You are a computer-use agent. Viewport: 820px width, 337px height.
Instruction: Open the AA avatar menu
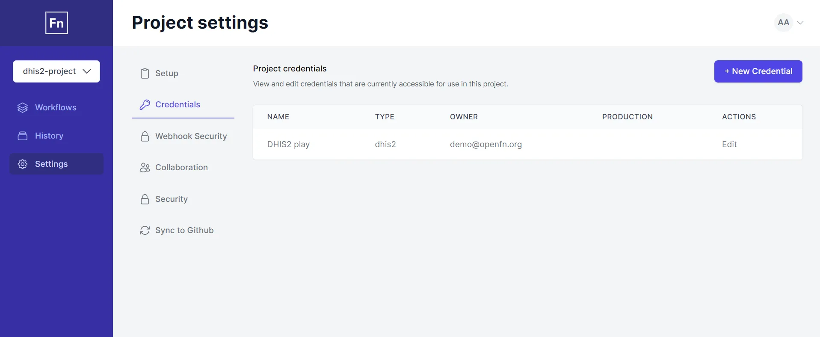(x=784, y=23)
